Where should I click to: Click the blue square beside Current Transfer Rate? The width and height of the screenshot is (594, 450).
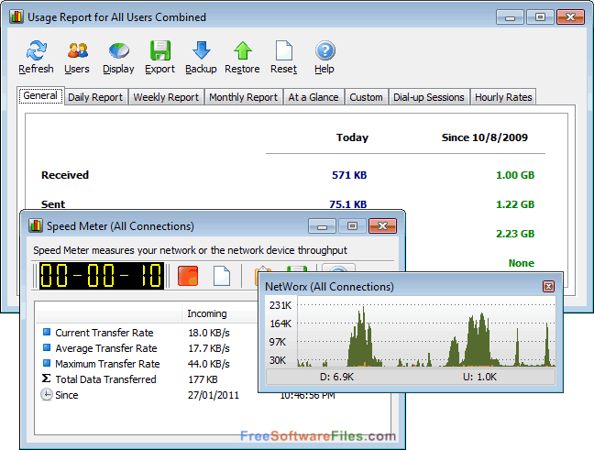(47, 332)
